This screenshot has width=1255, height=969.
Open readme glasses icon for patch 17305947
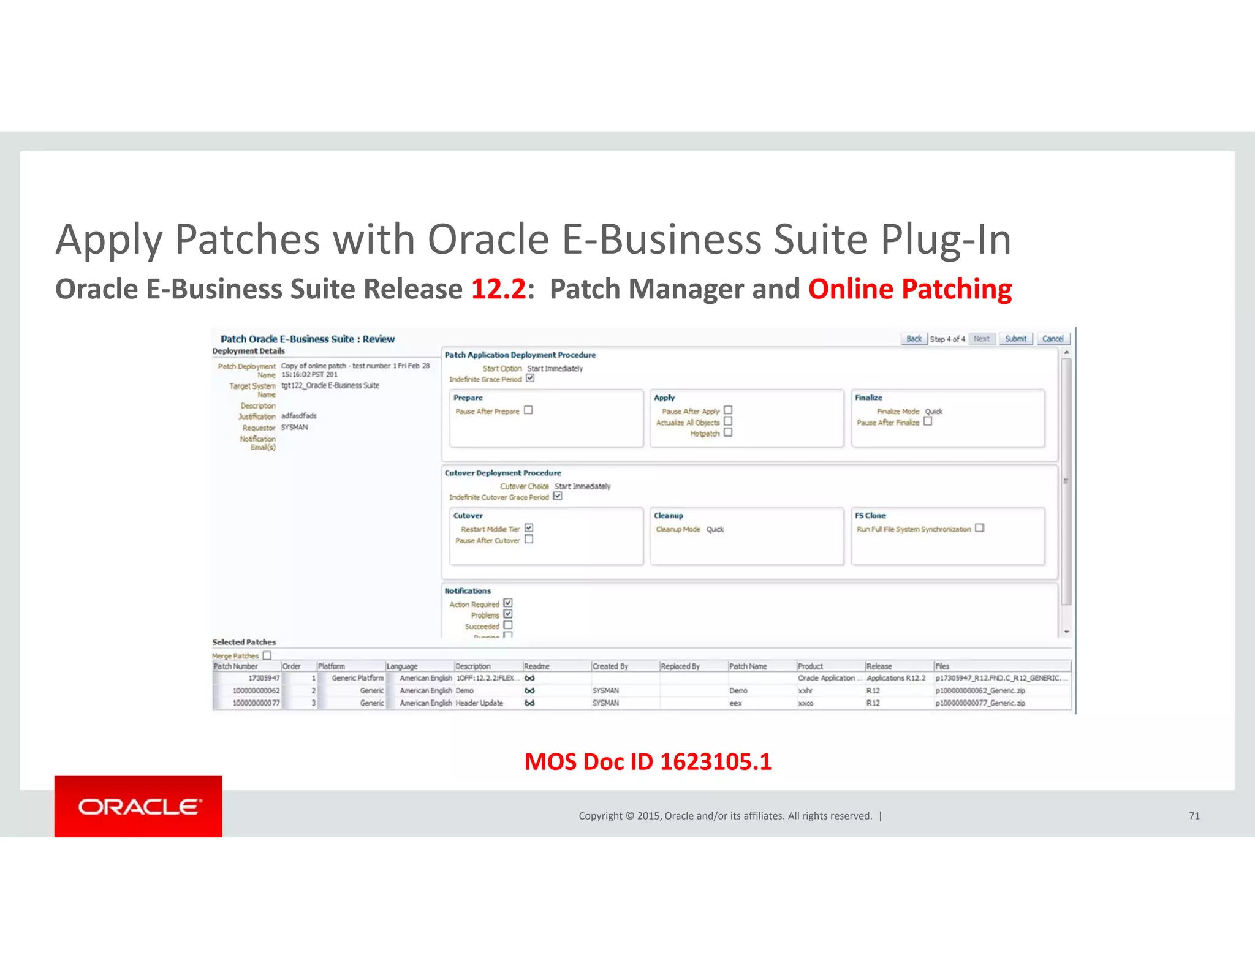coord(529,678)
